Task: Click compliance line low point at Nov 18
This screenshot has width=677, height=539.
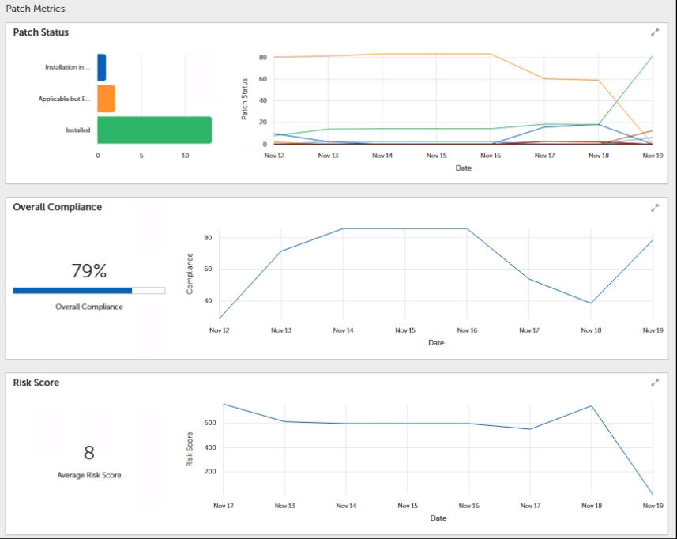Action: coord(591,303)
